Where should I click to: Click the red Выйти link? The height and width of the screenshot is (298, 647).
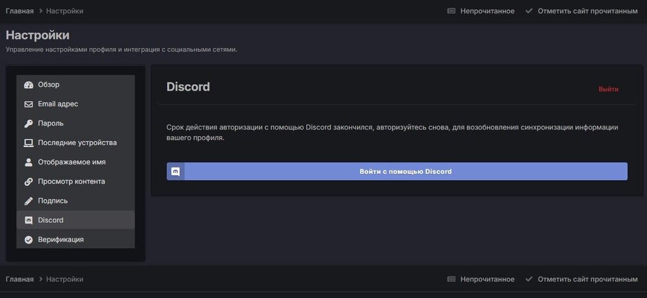pos(608,89)
